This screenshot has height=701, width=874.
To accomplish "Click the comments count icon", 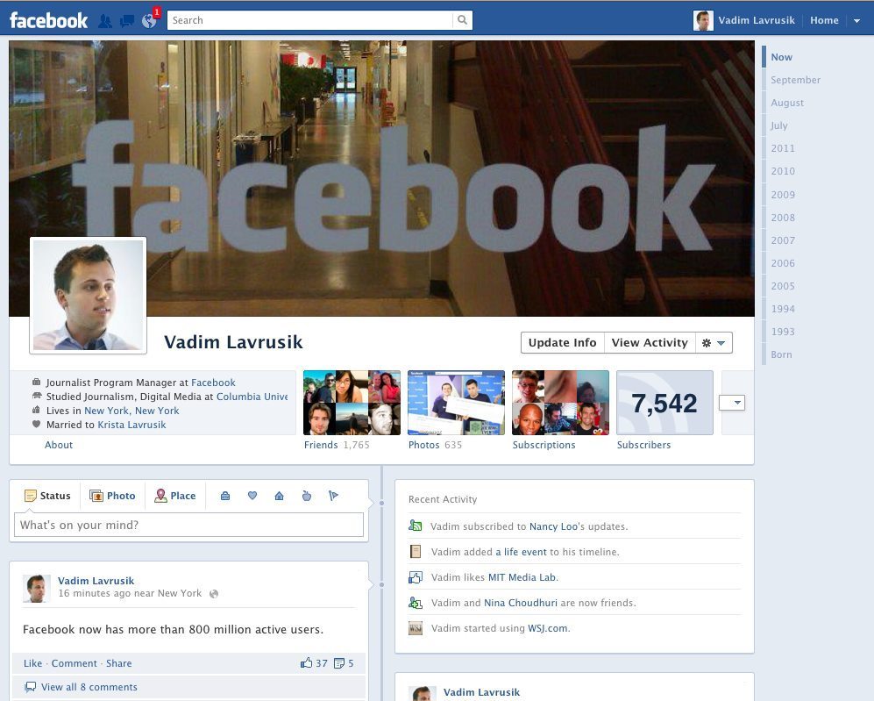I will (x=339, y=663).
